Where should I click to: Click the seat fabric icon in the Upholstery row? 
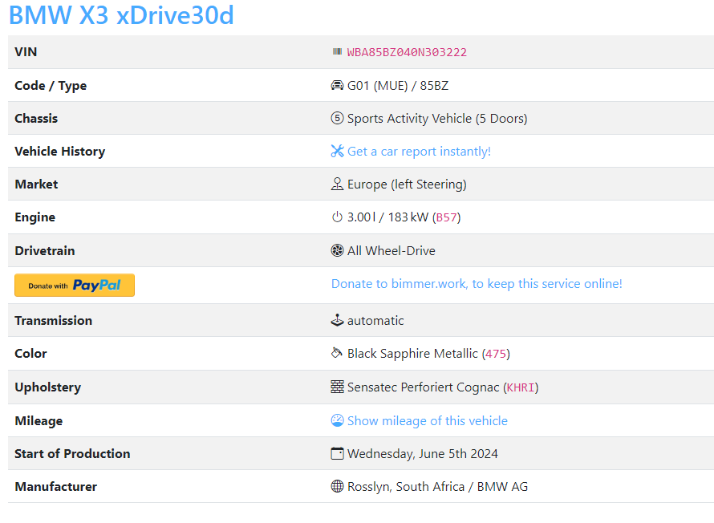[x=338, y=387]
